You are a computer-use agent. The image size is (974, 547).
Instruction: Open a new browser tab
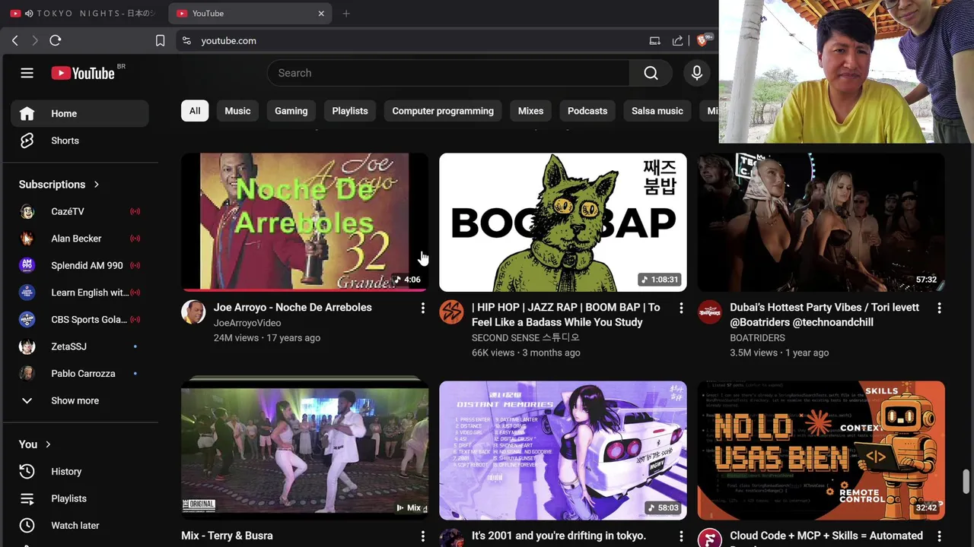346,13
